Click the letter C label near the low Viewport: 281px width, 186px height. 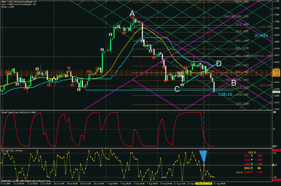coord(177,89)
